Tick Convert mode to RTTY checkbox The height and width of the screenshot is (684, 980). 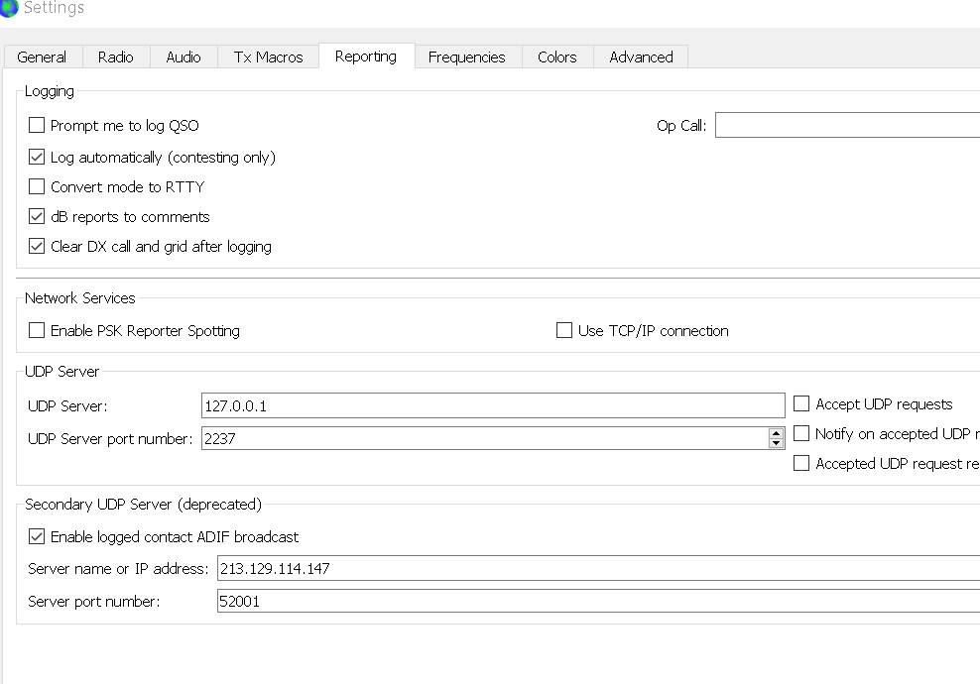(x=37, y=186)
